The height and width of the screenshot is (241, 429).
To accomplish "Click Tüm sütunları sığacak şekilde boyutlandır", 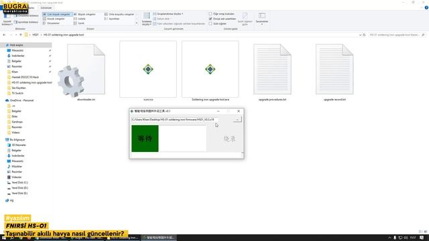I will [179, 24].
